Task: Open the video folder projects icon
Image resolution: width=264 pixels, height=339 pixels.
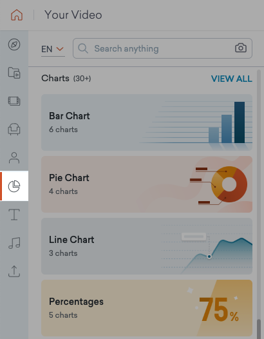Action: [x=14, y=73]
